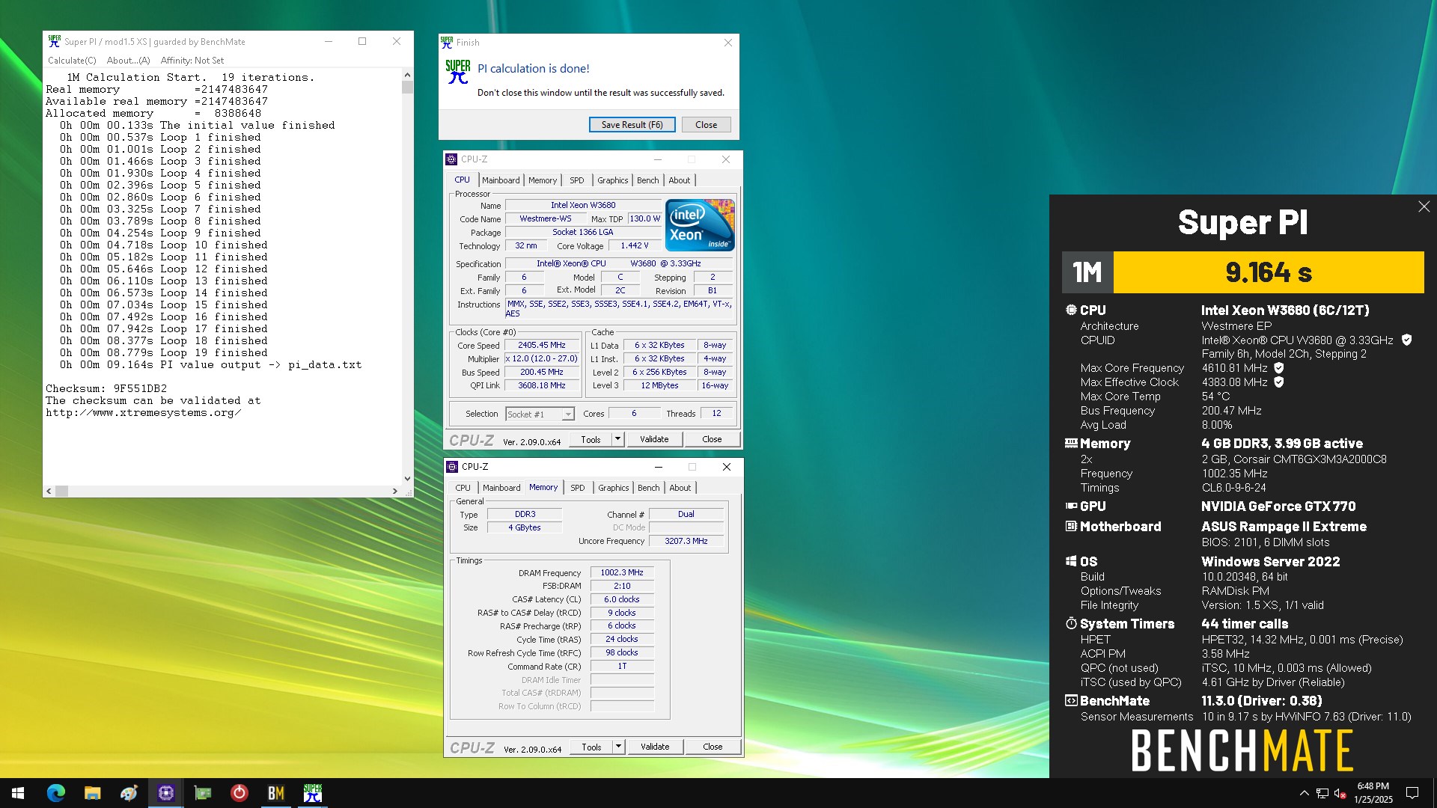Viewport: 1437px width, 808px height.
Task: Expand Tools dropdown arrow in lower CPU-Z
Action: [x=619, y=747]
